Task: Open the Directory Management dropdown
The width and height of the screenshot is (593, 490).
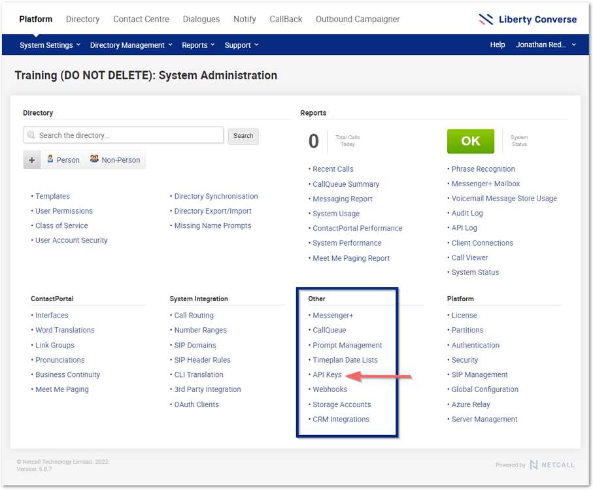Action: point(130,45)
